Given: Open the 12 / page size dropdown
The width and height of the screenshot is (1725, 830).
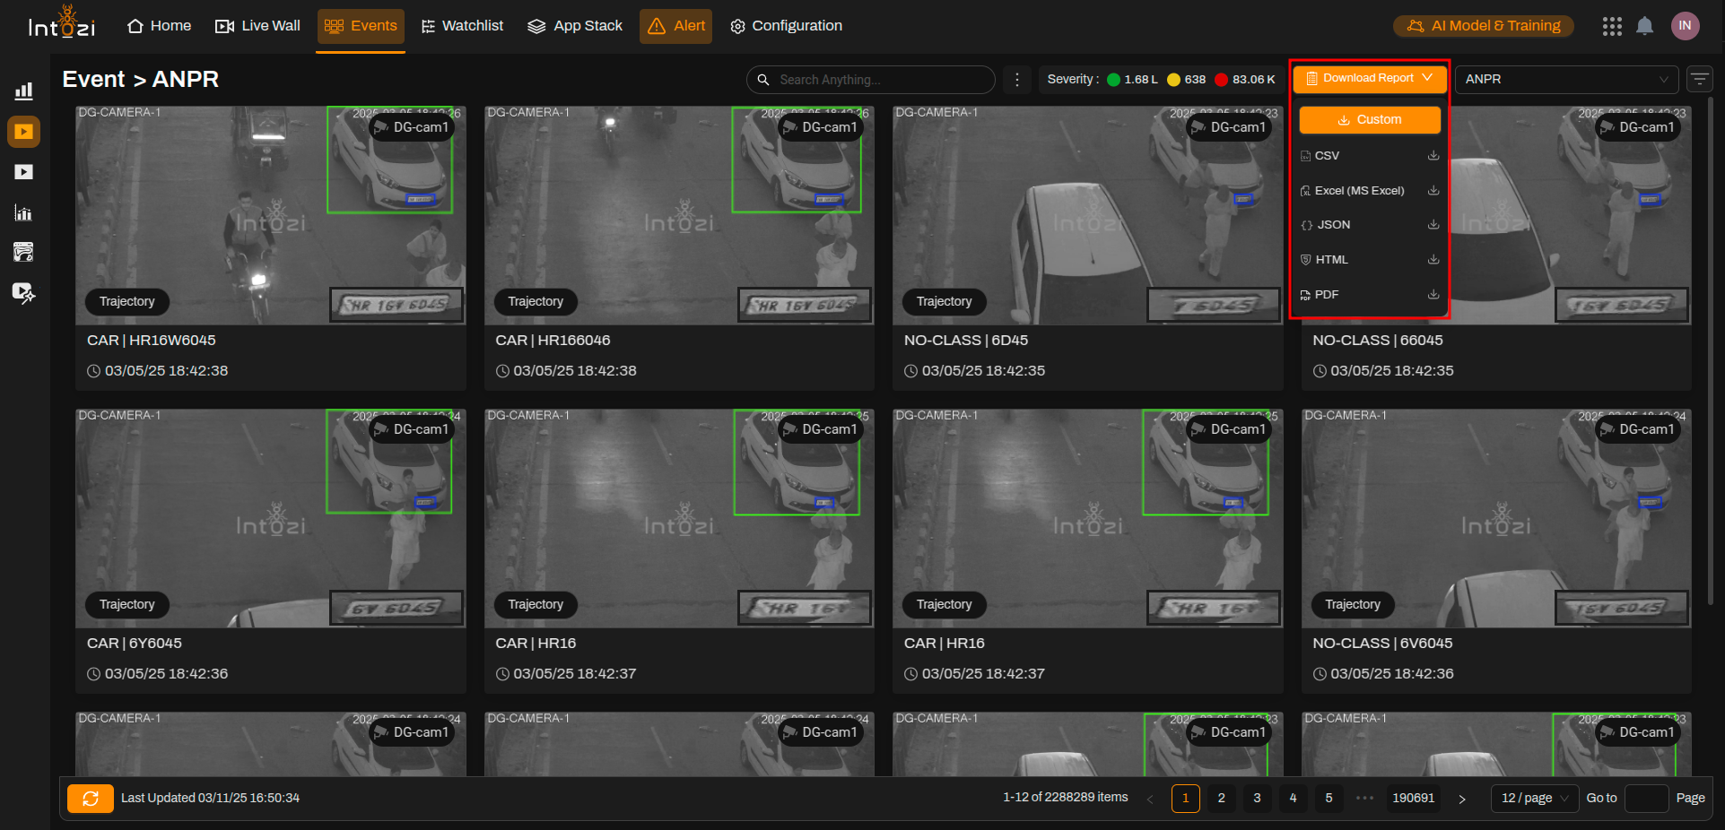Looking at the screenshot, I should coord(1534,798).
